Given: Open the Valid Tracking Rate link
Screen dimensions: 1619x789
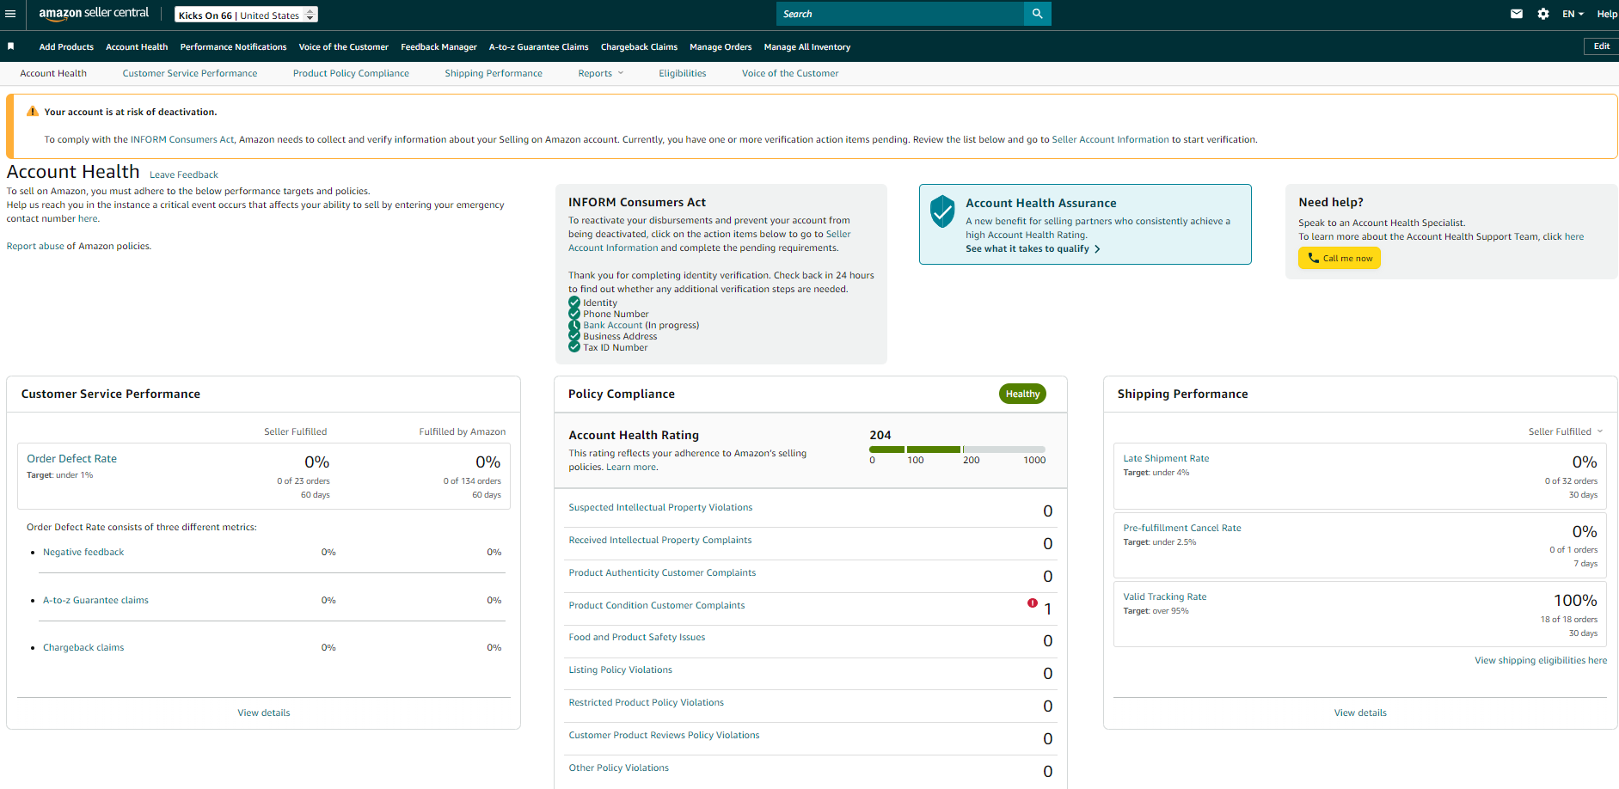Looking at the screenshot, I should (1165, 597).
